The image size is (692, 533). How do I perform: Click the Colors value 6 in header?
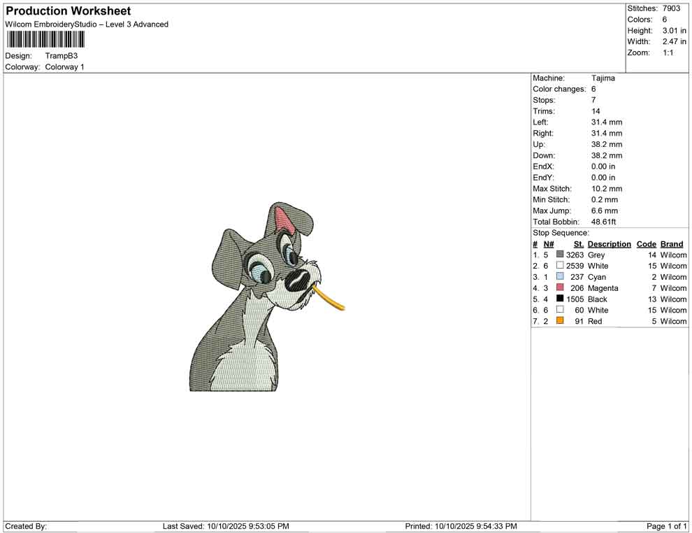click(664, 20)
